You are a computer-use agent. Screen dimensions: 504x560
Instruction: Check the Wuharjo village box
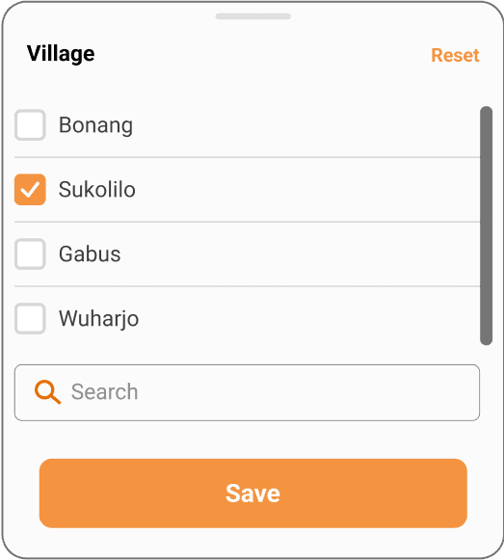[30, 319]
